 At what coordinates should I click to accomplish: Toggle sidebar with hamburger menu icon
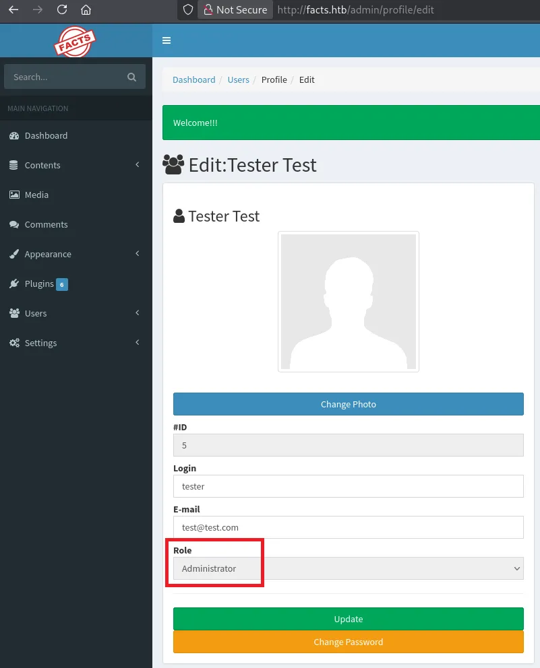167,40
